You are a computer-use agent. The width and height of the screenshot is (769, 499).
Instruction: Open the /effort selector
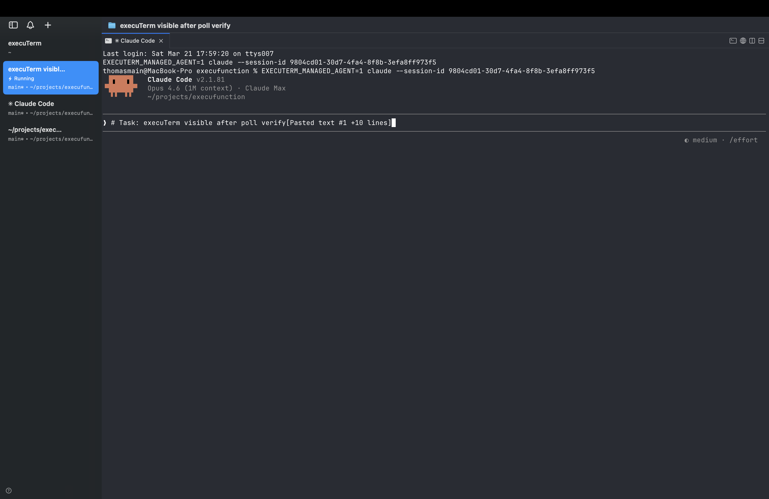coord(744,140)
